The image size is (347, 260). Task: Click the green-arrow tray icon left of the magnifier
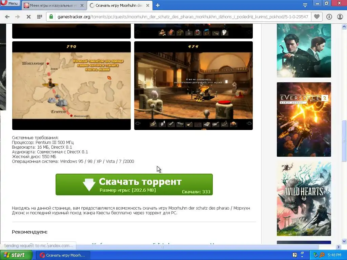pyautogui.click(x=315, y=255)
